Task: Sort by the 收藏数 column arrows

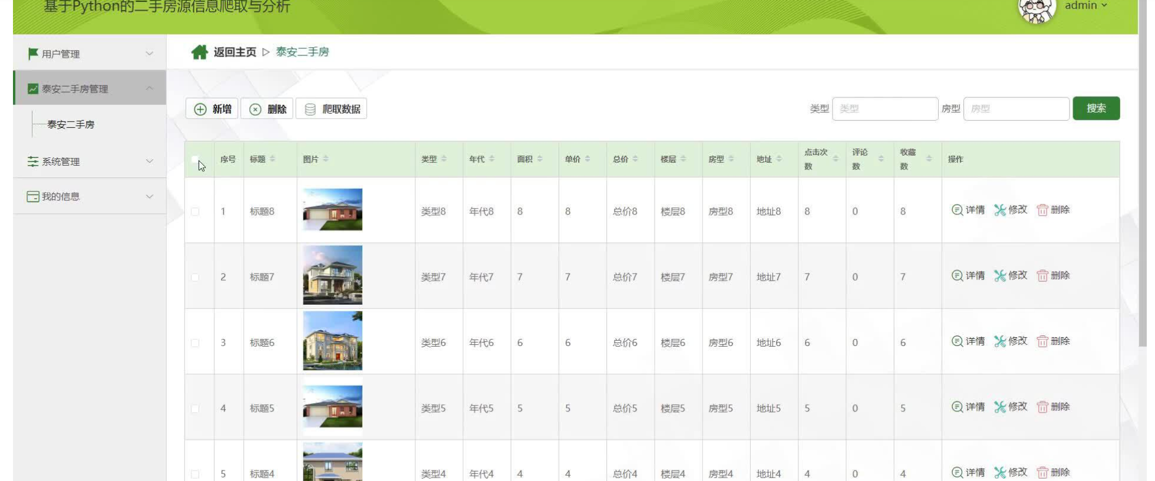Action: (x=929, y=159)
